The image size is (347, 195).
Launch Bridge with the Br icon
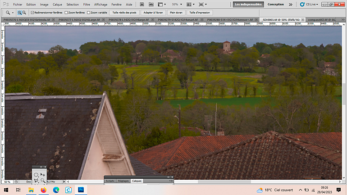point(142,5)
